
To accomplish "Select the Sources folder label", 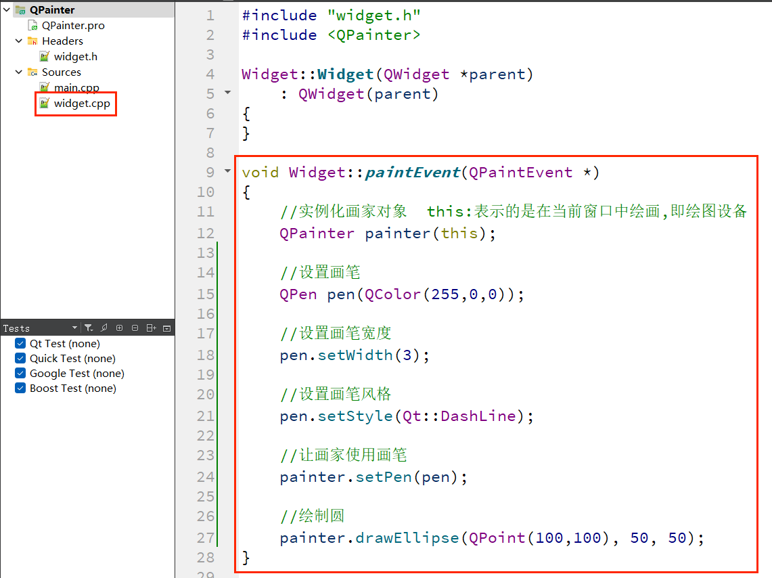I will tap(62, 72).
